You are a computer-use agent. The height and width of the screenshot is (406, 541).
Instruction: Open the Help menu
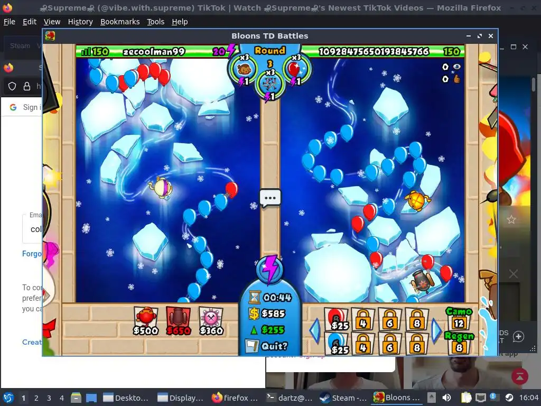coord(180,22)
